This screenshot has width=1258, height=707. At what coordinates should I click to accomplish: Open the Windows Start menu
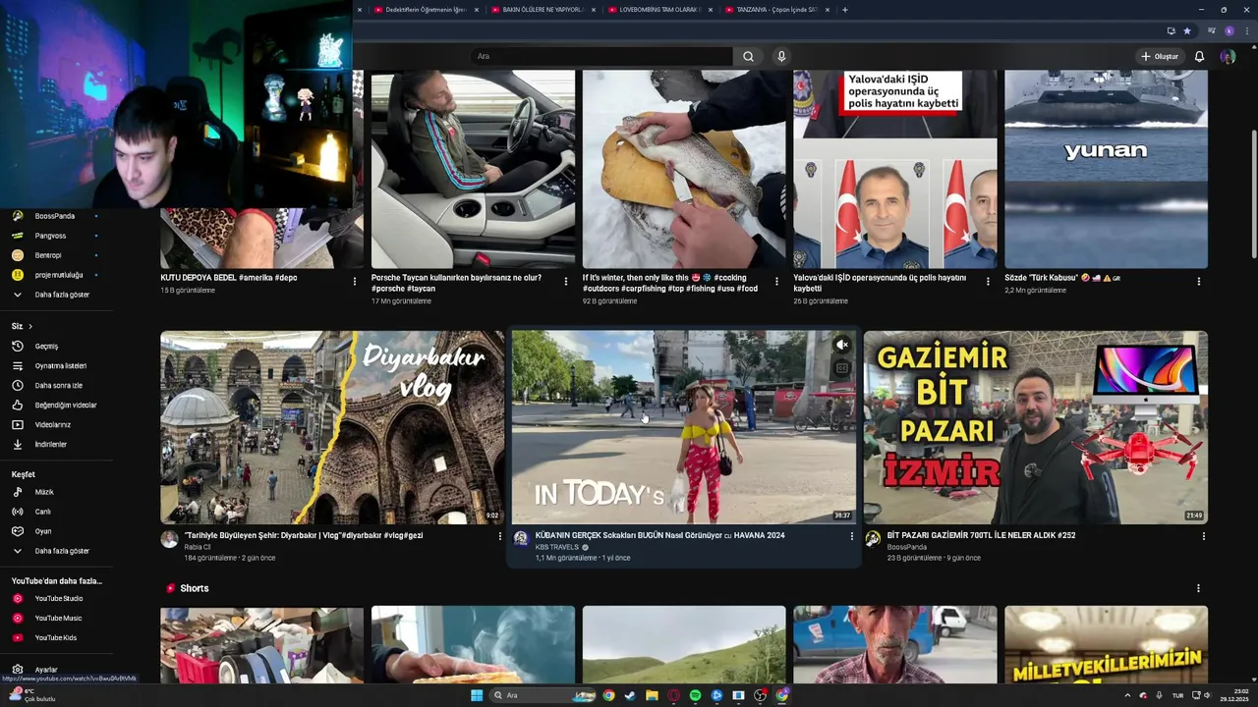(477, 695)
